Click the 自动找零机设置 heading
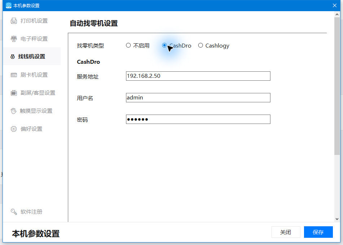The height and width of the screenshot is (245, 343). [x=94, y=23]
